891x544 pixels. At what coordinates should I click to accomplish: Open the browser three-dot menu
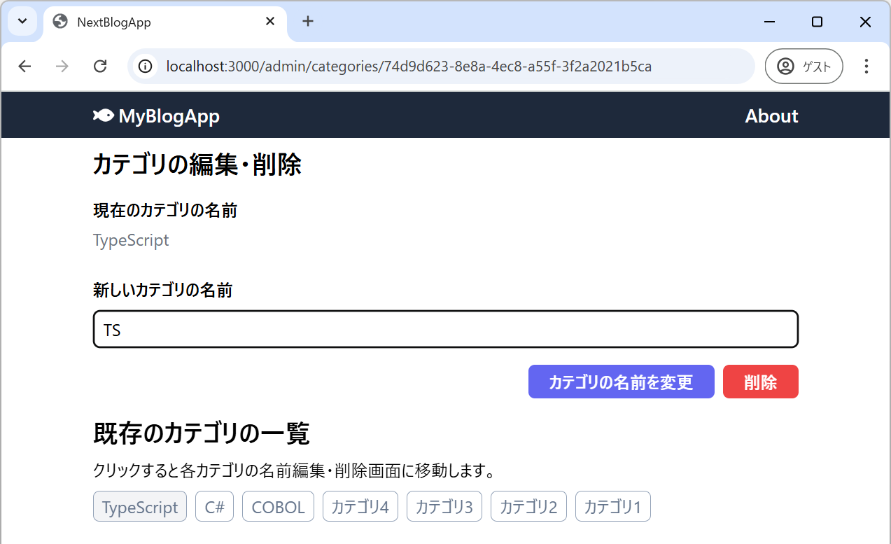867,67
